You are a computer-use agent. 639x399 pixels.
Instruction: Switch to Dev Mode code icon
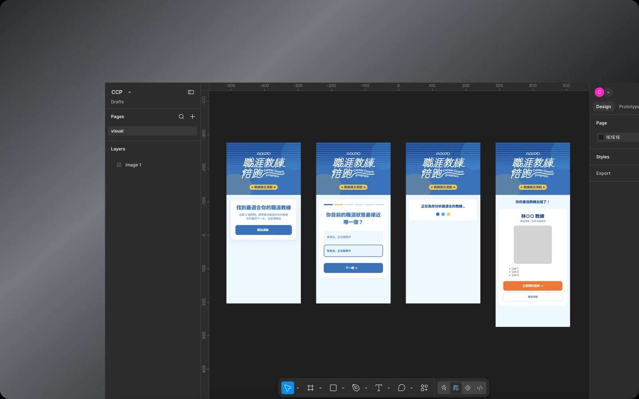coord(480,388)
